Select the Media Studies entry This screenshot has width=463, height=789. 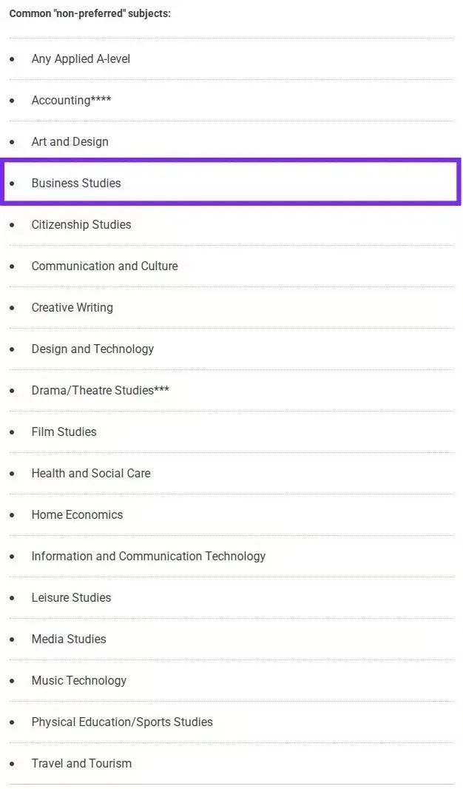tap(69, 639)
